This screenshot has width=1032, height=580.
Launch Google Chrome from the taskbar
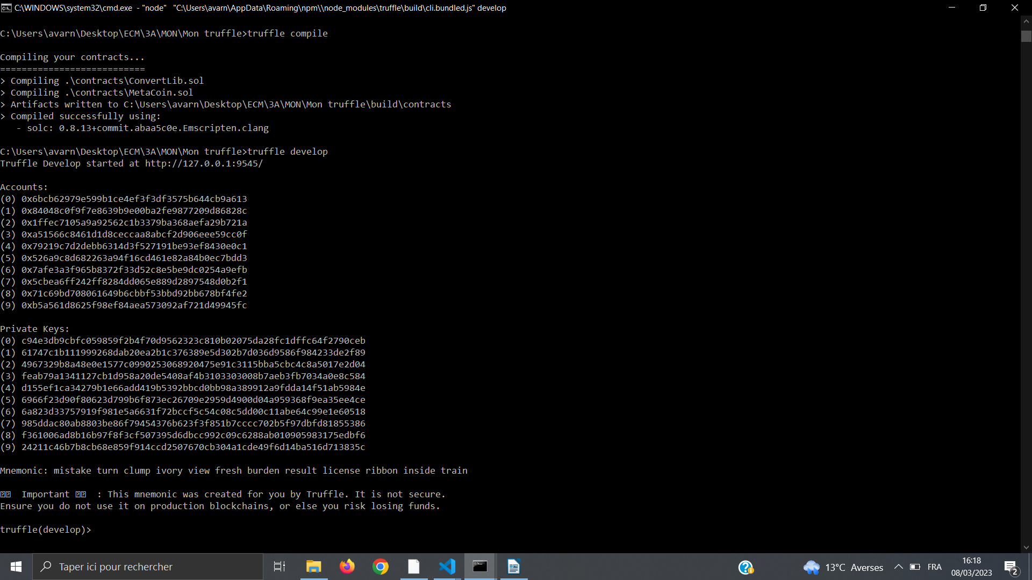pyautogui.click(x=381, y=567)
